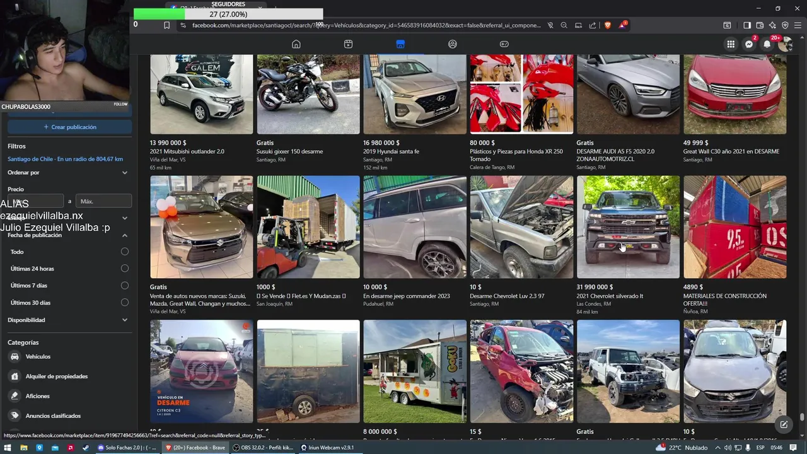
Task: Open the 2019 Hyundai santa fe listing photo
Action: click(x=414, y=94)
